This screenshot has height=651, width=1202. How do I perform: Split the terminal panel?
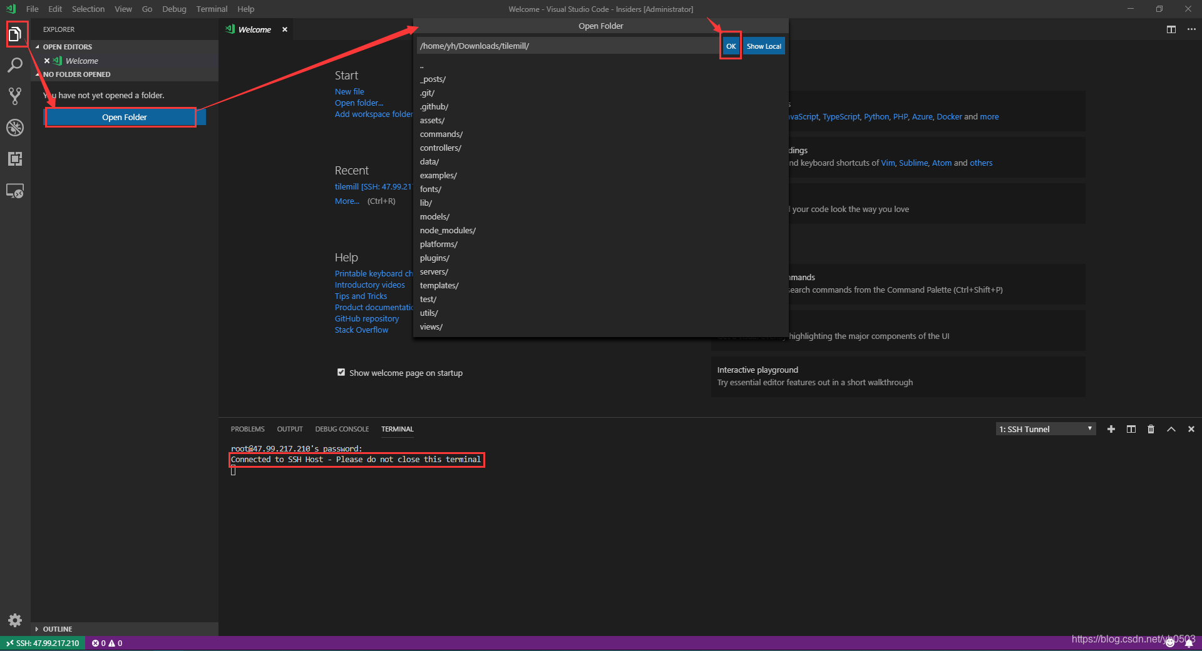click(1131, 429)
